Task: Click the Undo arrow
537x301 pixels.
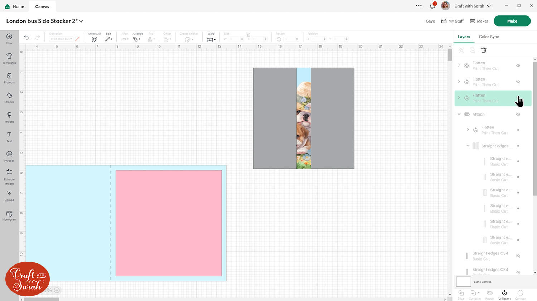Action: (x=26, y=38)
